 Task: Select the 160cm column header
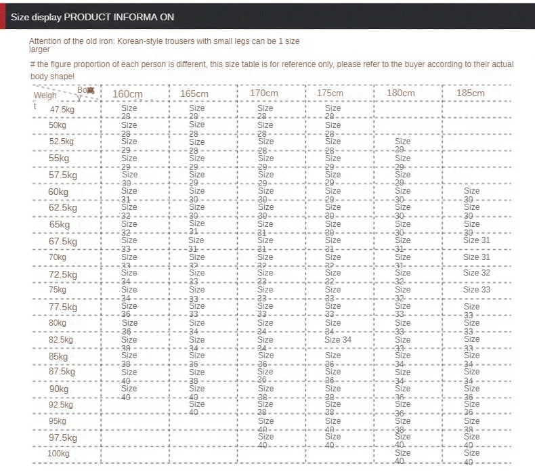coord(127,94)
